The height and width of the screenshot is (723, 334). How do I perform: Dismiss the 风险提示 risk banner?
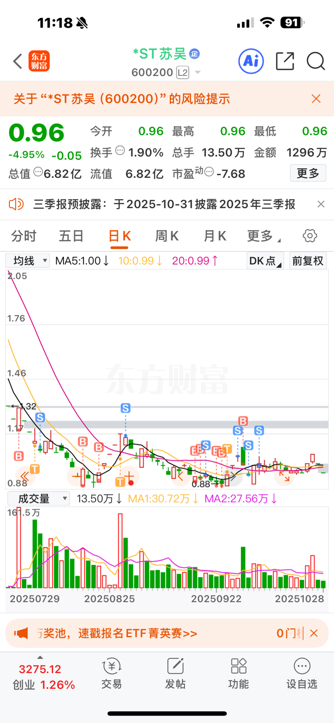(316, 99)
